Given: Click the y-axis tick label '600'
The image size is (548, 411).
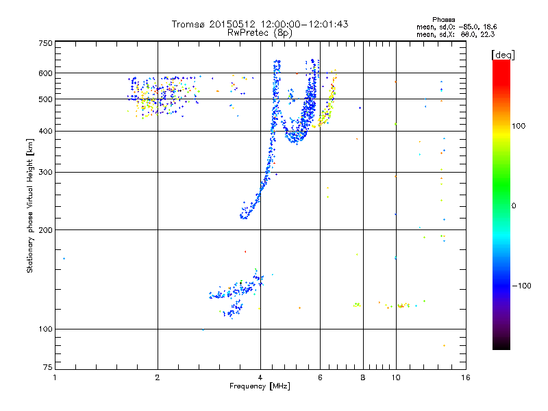Looking at the screenshot, I should [x=46, y=73].
